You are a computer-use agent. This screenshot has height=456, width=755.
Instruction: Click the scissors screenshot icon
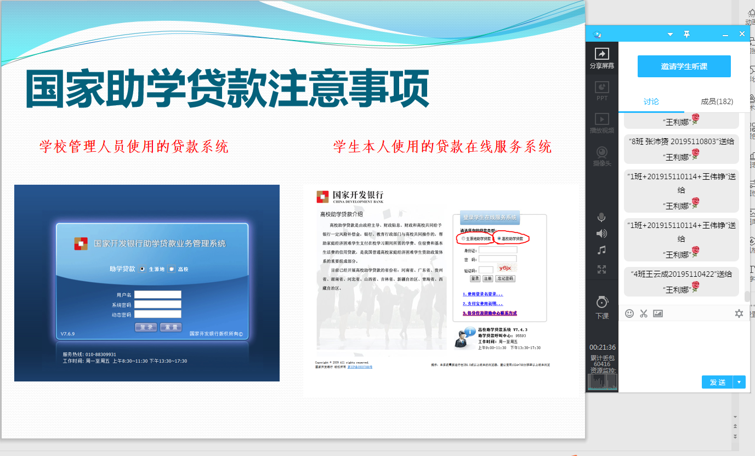(x=644, y=314)
